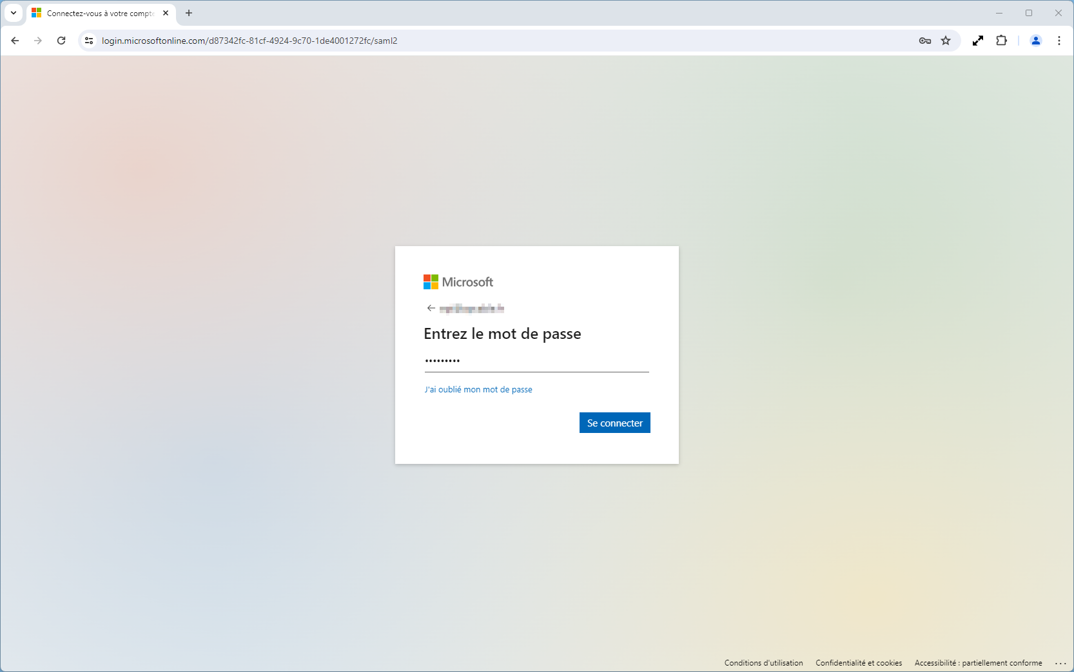Image resolution: width=1074 pixels, height=672 pixels.
Task: Open the Chrome profile avatar
Action: pyautogui.click(x=1036, y=41)
